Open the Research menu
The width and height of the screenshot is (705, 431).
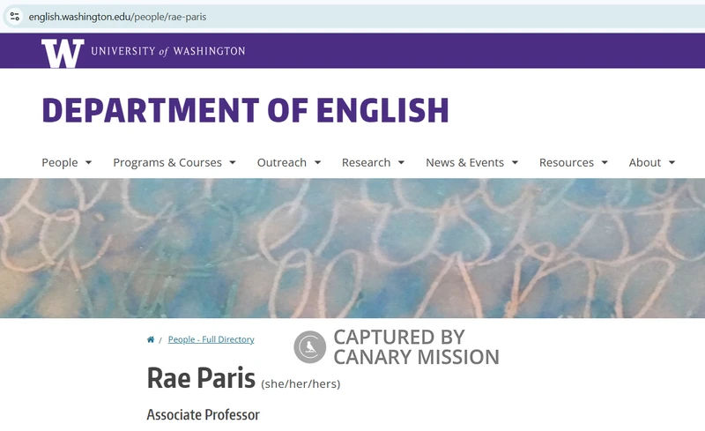coord(366,162)
